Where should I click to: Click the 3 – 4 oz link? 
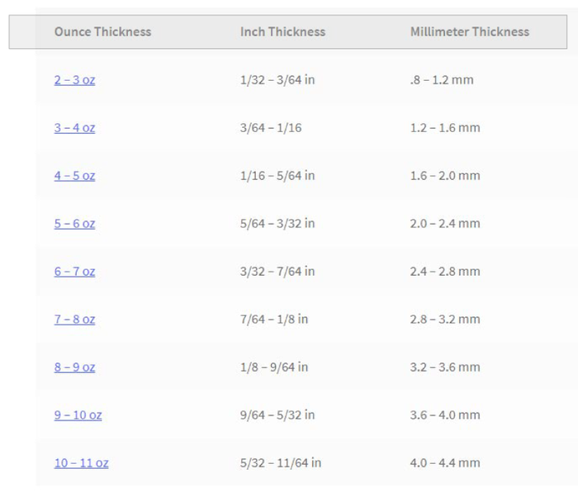point(74,128)
